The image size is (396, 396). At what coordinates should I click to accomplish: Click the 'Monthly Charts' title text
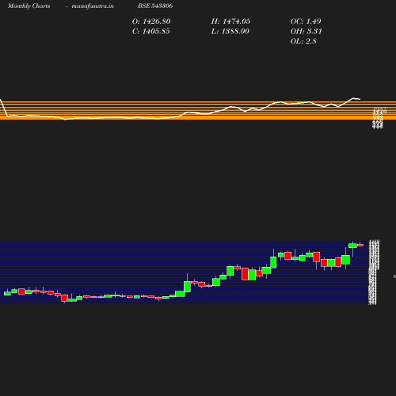click(x=29, y=6)
